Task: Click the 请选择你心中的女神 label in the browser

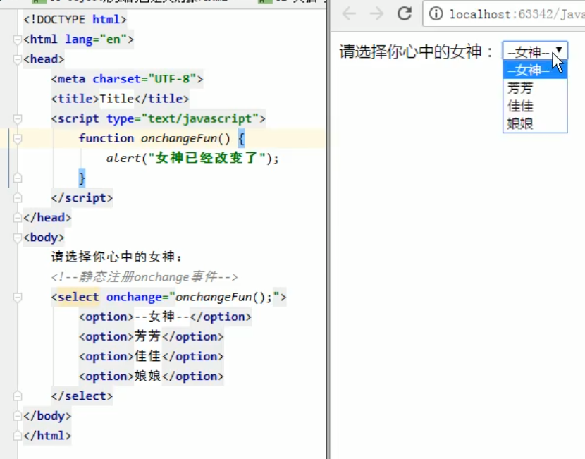Action: pos(417,51)
